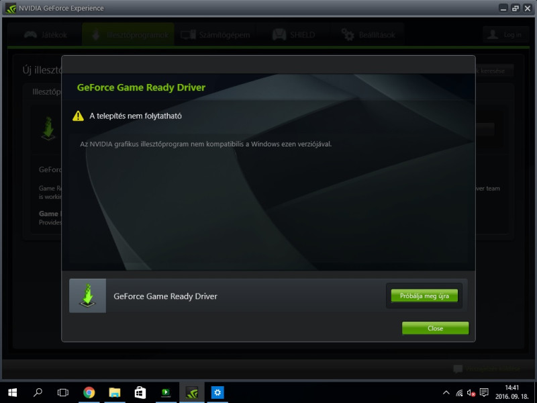Close the driver installer dialog
The width and height of the screenshot is (537, 403).
point(435,328)
